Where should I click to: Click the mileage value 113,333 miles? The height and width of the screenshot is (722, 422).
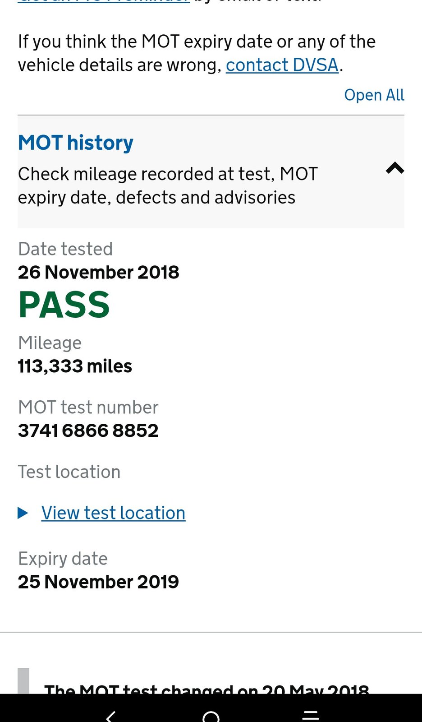tap(75, 366)
